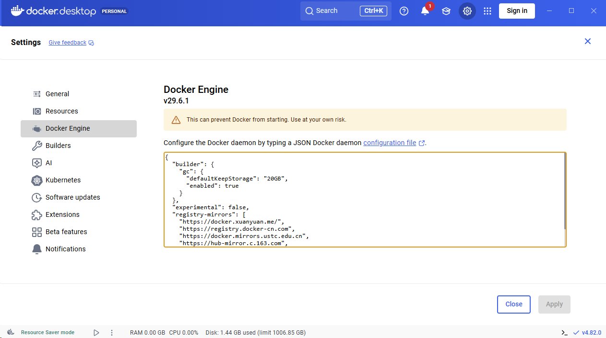Click the Close button at bottom

tap(513, 304)
